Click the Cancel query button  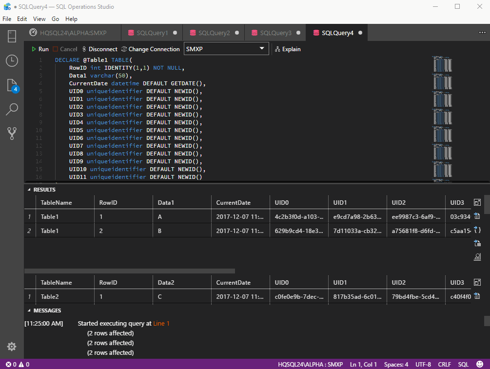[x=65, y=49]
